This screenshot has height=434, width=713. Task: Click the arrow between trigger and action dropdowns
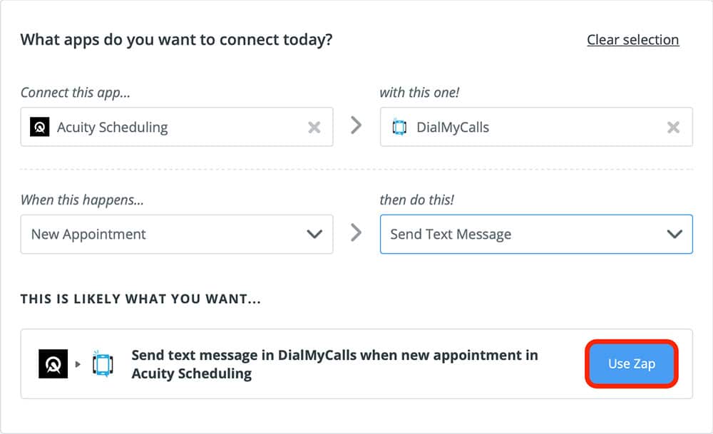click(x=356, y=233)
